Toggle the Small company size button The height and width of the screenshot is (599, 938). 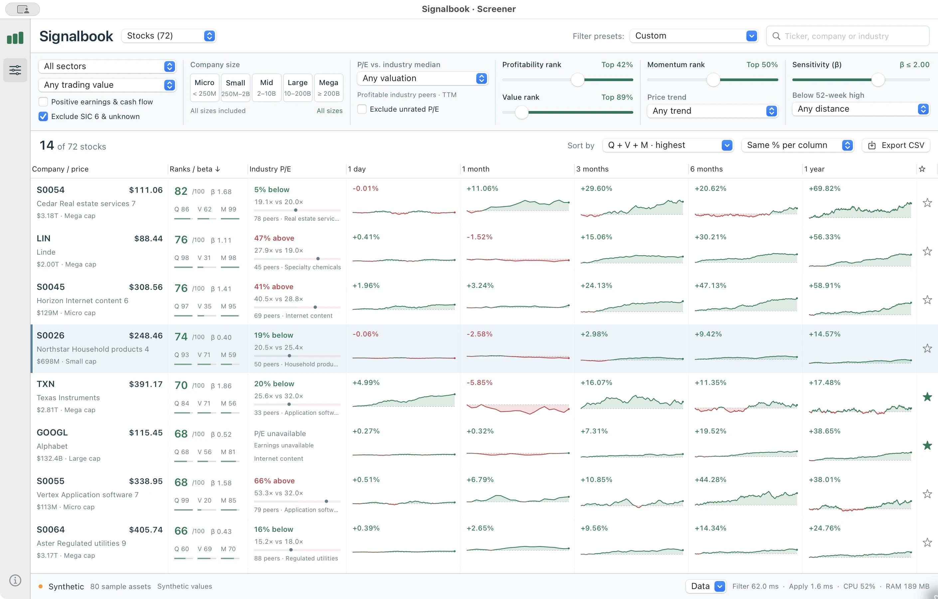click(x=235, y=87)
